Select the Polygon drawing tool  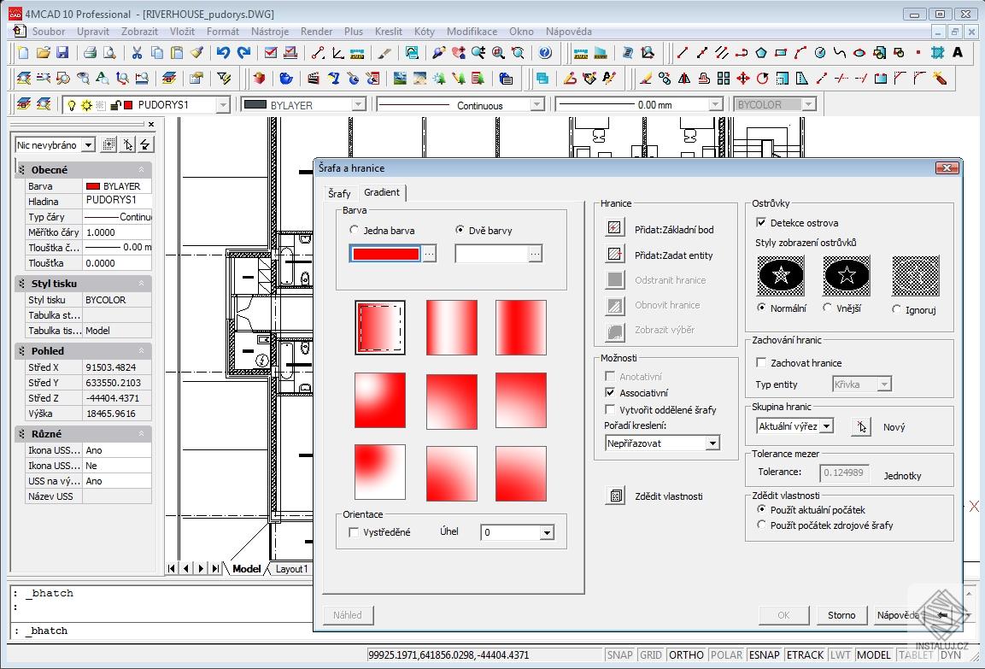click(761, 53)
